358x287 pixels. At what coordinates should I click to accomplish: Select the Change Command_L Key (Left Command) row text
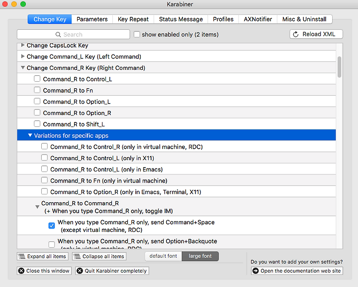pos(84,57)
